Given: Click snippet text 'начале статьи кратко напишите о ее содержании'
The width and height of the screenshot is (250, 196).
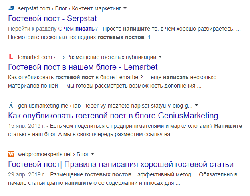Looking at the screenshot, I should tap(72, 183).
